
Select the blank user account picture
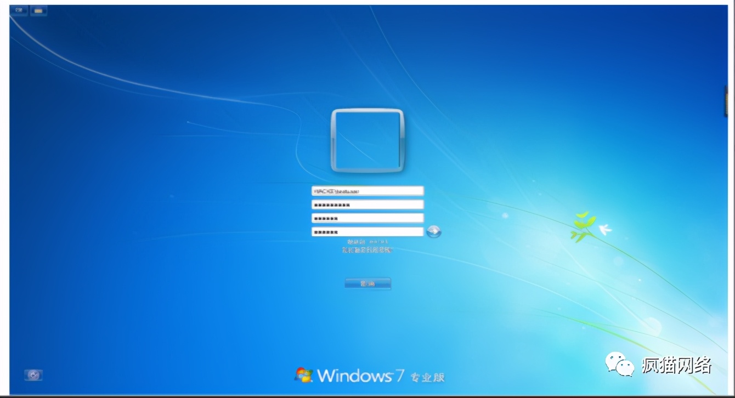(367, 140)
